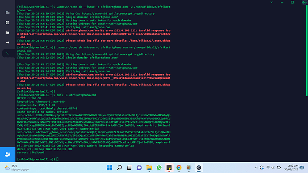This screenshot has height=173, width=308.
Task: Open Windows Search from the taskbar
Action: pos(120,168)
